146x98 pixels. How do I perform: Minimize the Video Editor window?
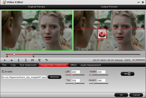click(138, 2)
